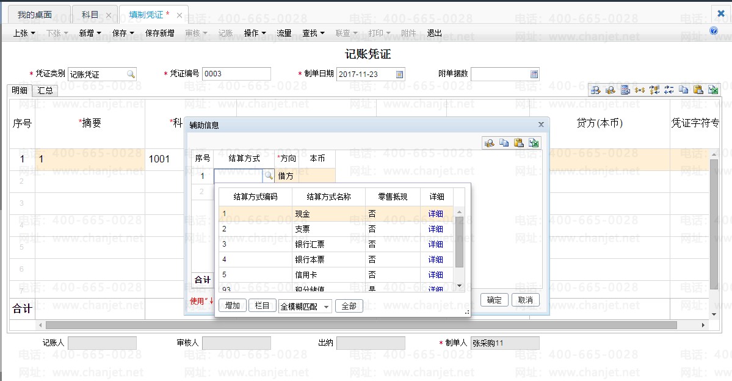Open the 查找 dropdown menu
732x381 pixels.
click(x=313, y=33)
